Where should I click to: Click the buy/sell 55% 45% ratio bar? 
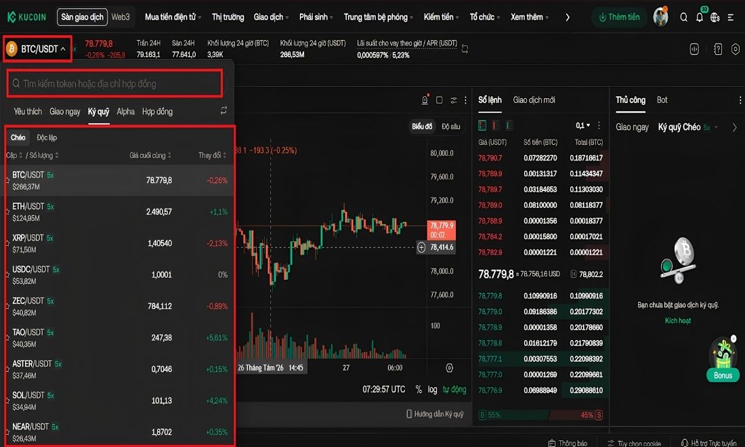coord(540,414)
